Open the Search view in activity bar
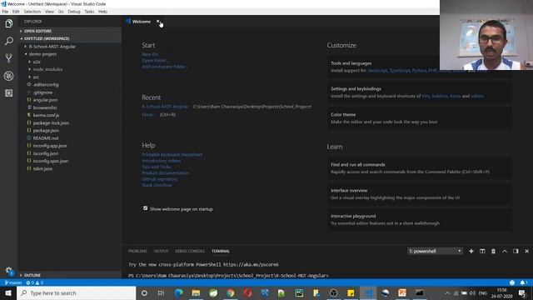 (9, 41)
